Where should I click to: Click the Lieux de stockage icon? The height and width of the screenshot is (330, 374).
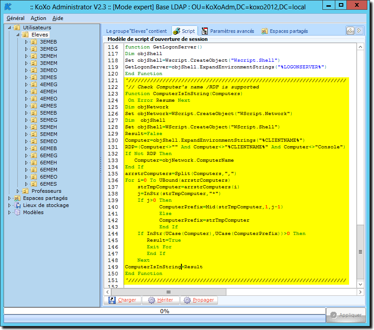tap(18, 205)
